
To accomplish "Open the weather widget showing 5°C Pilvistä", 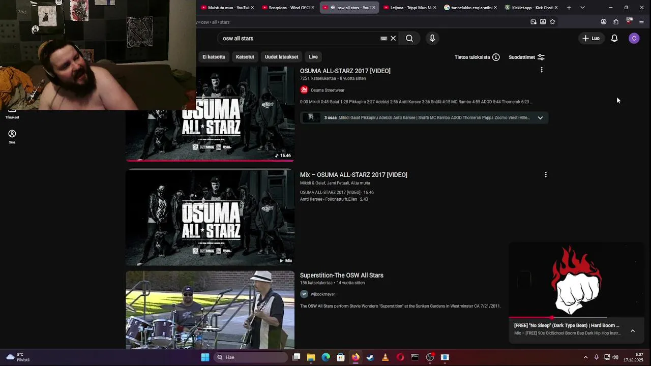I will [x=18, y=357].
